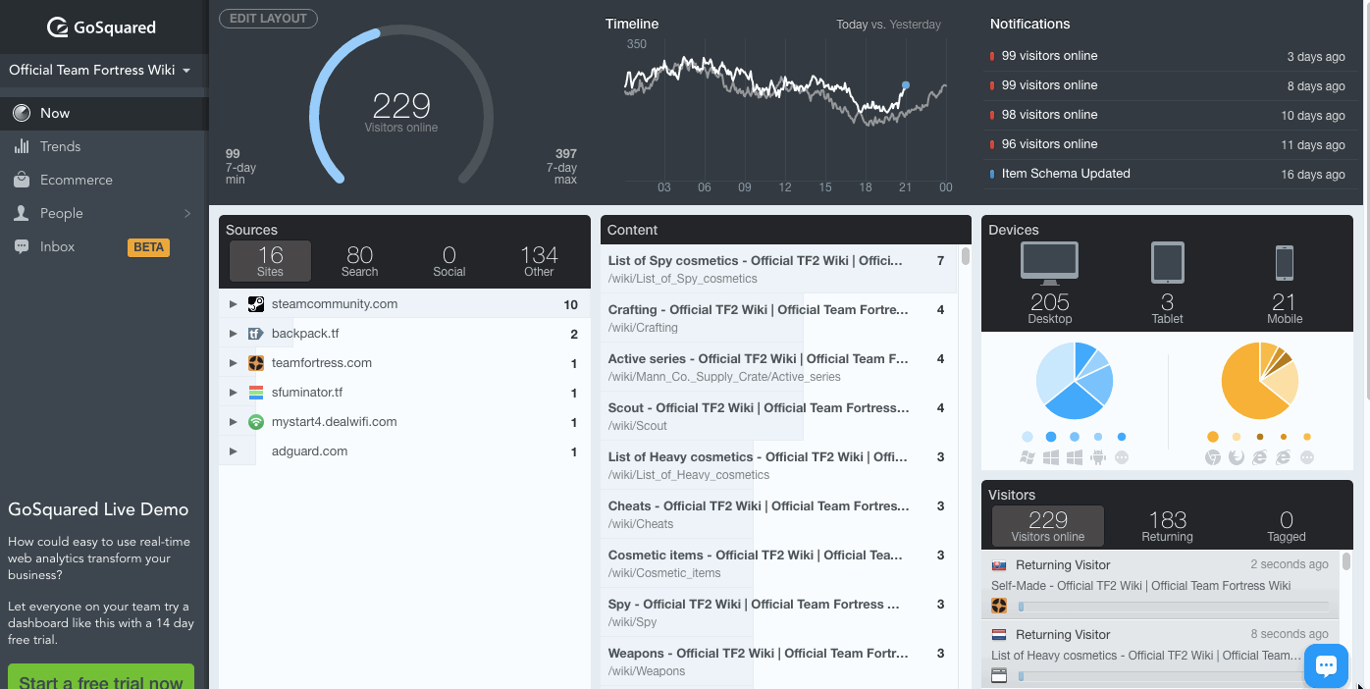This screenshot has height=689, width=1370.
Task: Open the Crafting content row
Action: pos(779,318)
